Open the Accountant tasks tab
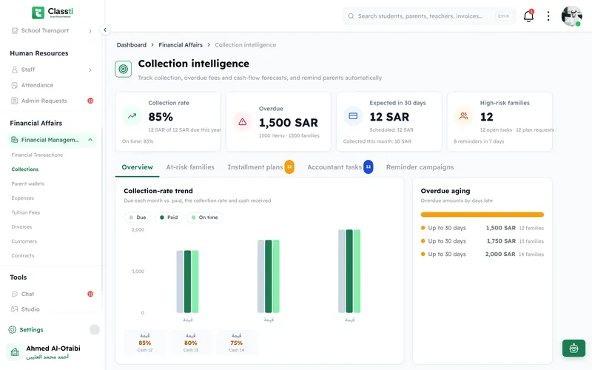 click(x=340, y=167)
